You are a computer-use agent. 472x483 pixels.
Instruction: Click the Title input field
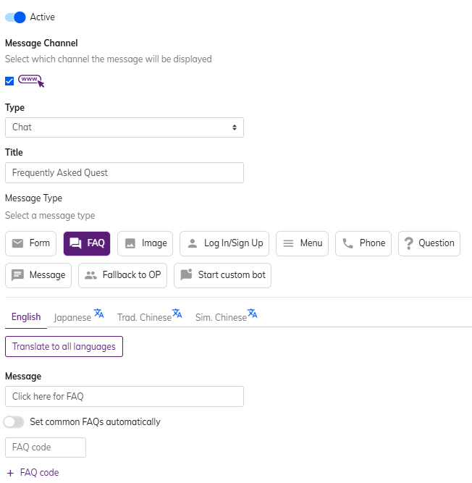[x=124, y=172]
